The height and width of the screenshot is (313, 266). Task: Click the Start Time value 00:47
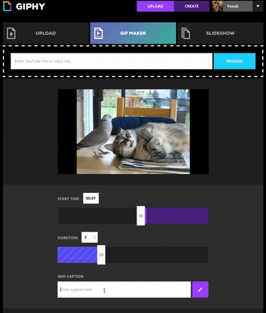pyautogui.click(x=91, y=198)
